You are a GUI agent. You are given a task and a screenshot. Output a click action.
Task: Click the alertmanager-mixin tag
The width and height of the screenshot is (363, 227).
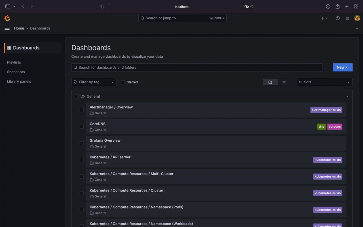[326, 110]
